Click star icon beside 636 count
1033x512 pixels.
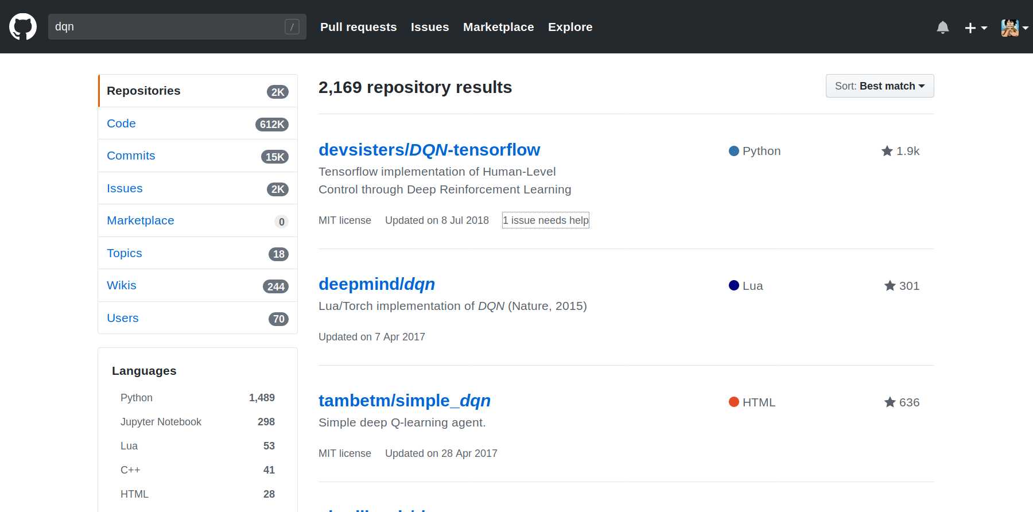point(890,402)
